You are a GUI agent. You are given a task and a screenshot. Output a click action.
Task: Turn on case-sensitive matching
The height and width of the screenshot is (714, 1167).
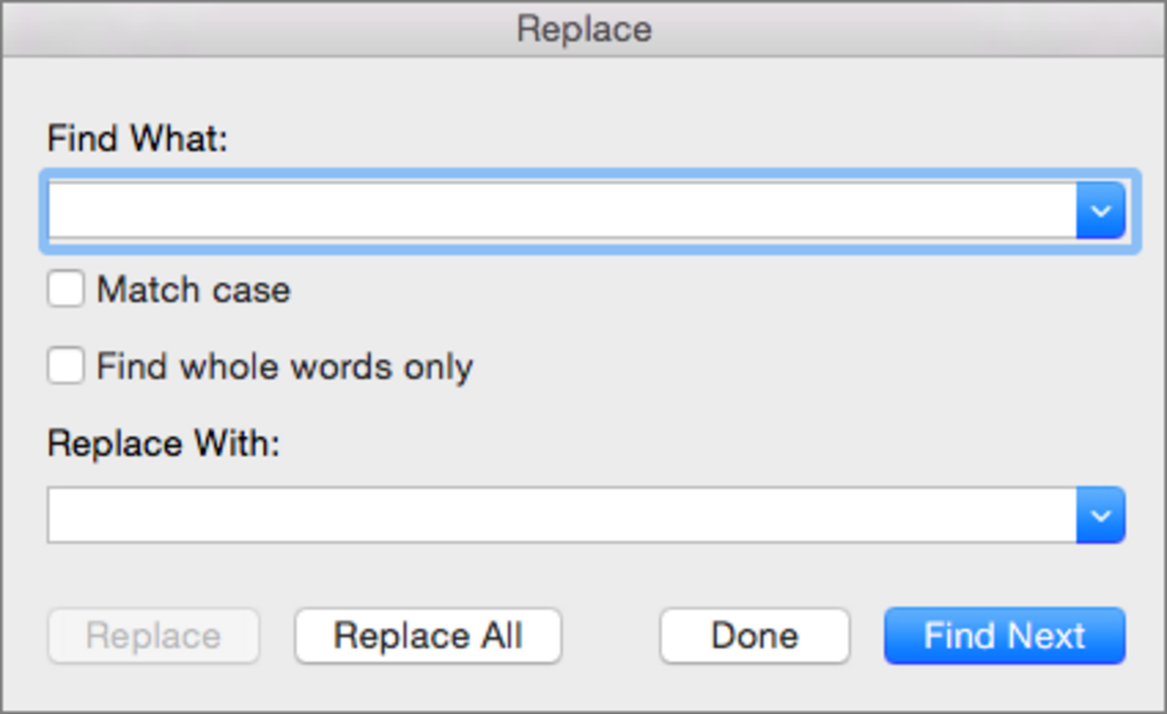[x=66, y=290]
